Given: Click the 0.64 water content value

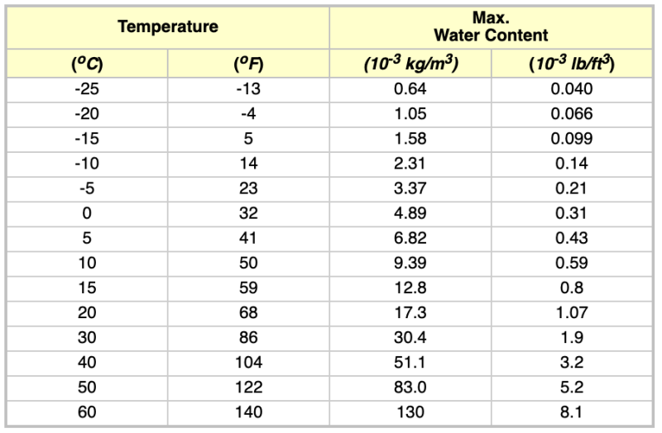Looking at the screenshot, I should (x=410, y=90).
